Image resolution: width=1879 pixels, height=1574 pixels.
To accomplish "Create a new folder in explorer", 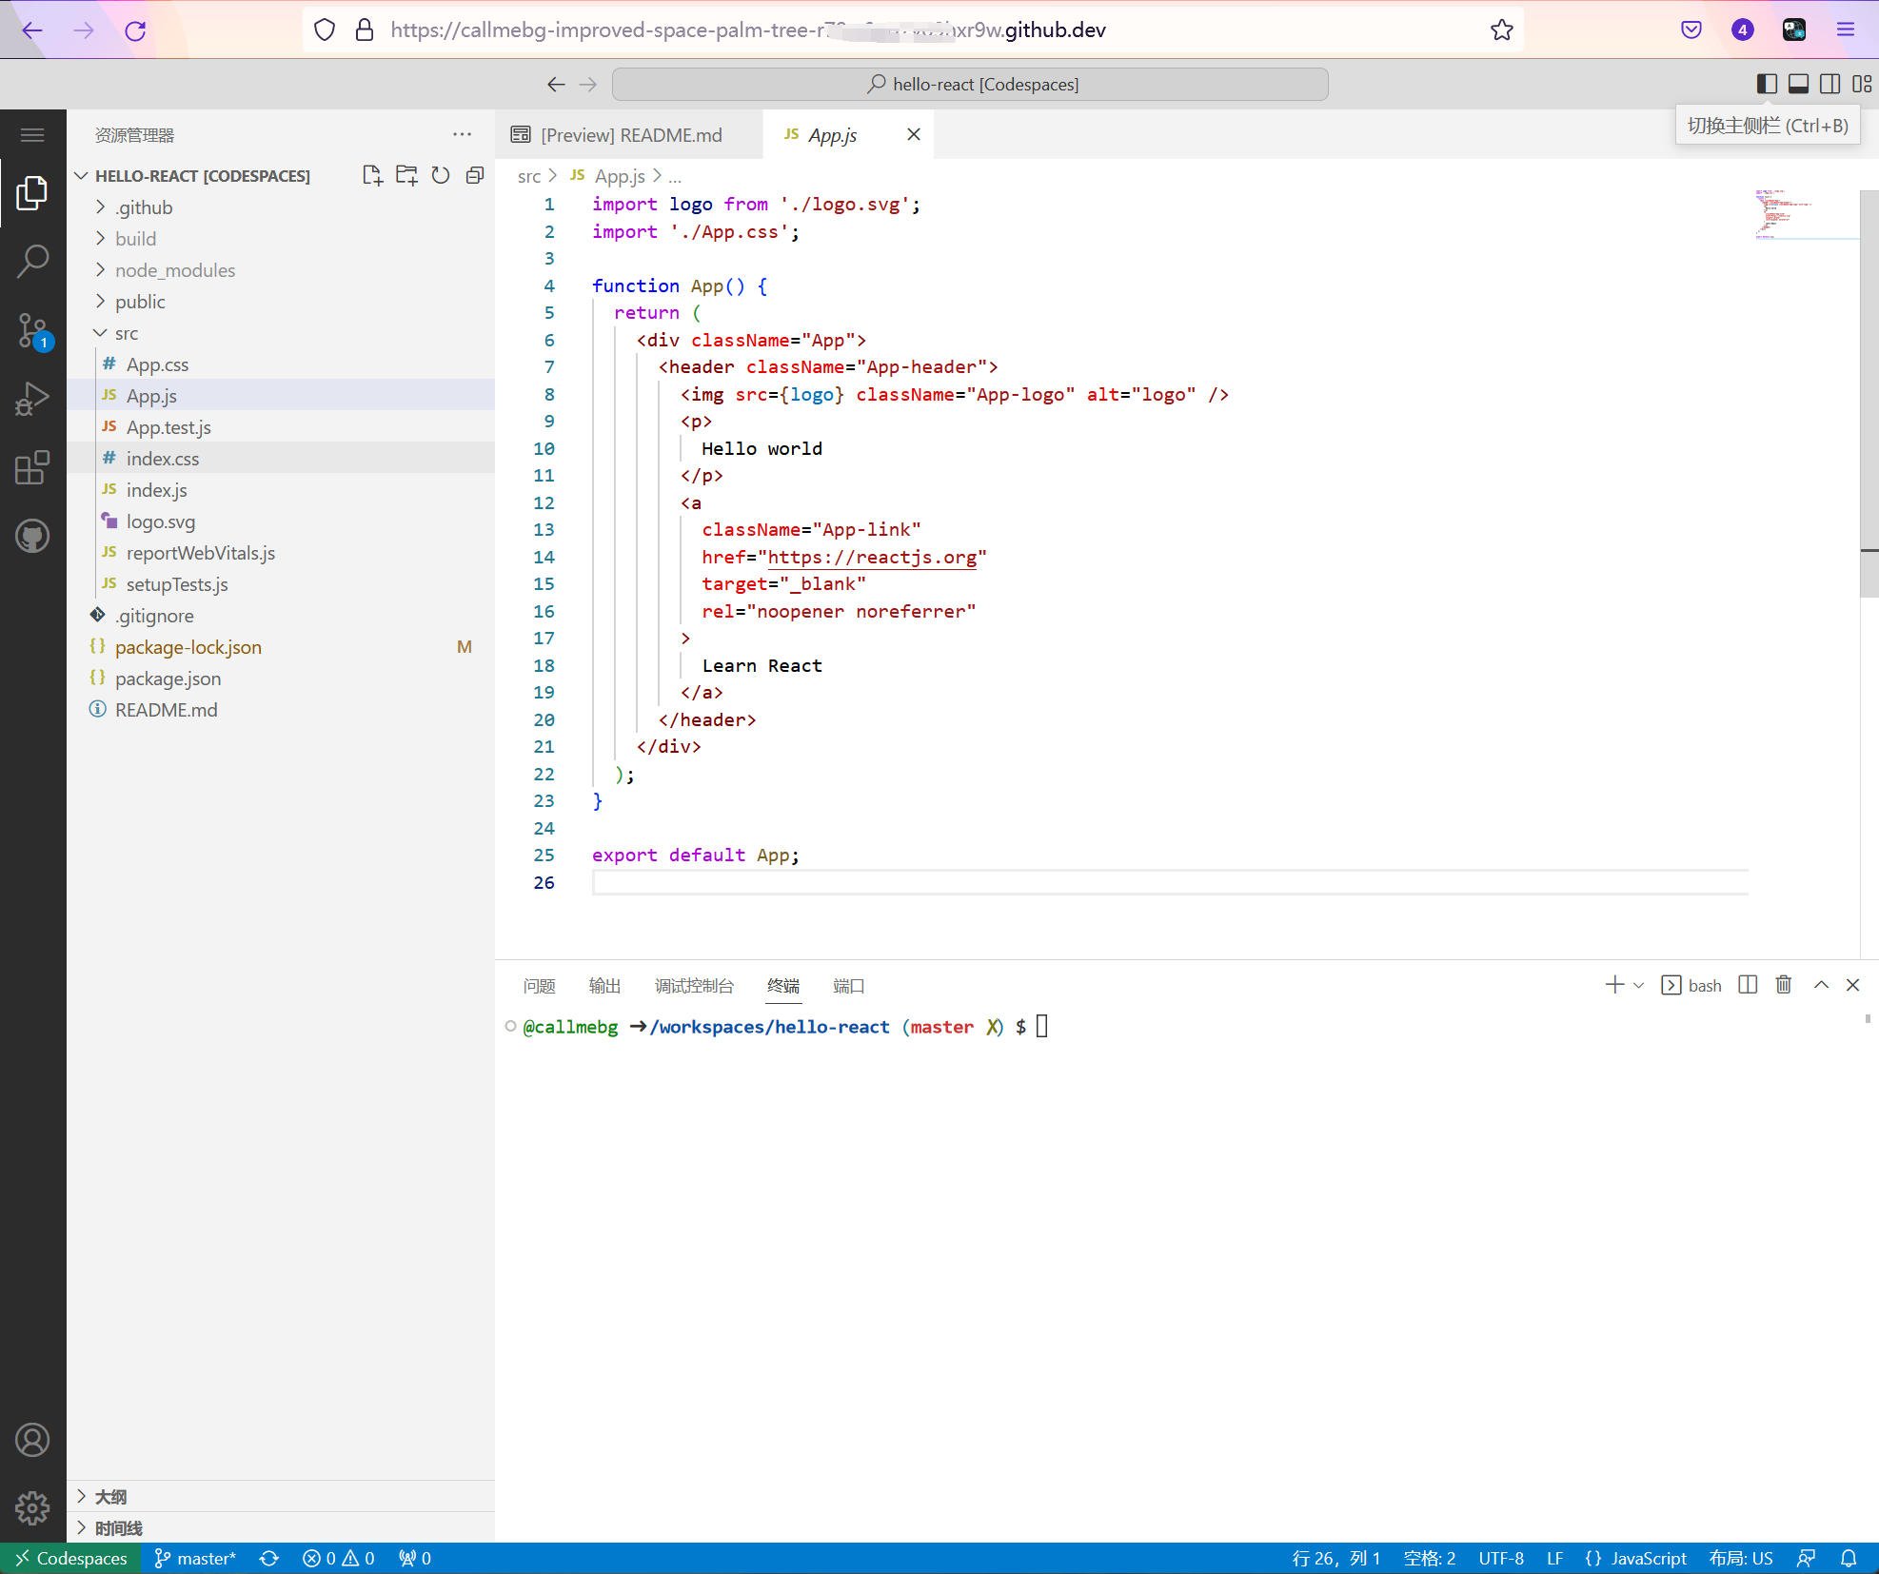I will point(406,175).
